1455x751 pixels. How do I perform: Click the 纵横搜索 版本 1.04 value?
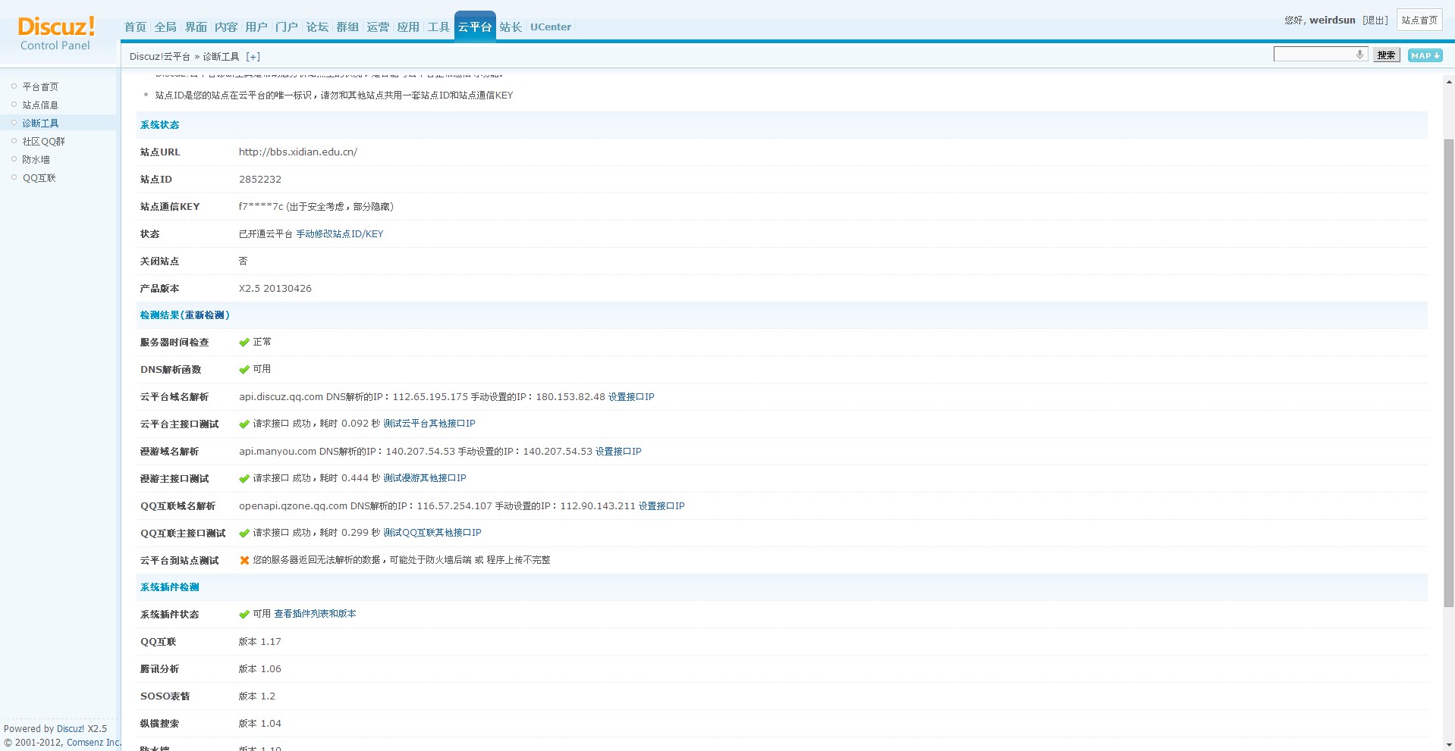point(260,724)
